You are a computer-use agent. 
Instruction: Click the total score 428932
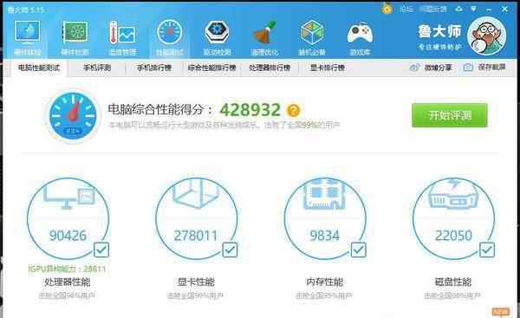(250, 110)
